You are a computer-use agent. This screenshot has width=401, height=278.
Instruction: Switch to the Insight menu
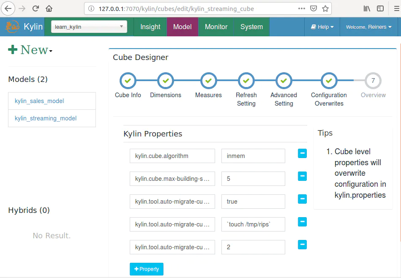(150, 26)
